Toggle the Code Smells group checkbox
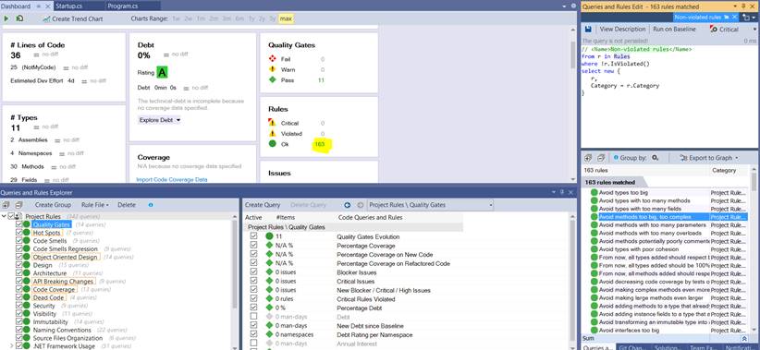This screenshot has height=350, width=760. (x=18, y=241)
